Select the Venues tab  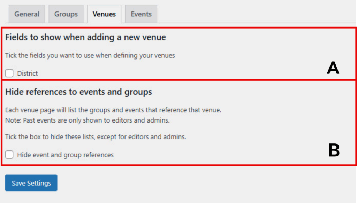click(x=104, y=14)
